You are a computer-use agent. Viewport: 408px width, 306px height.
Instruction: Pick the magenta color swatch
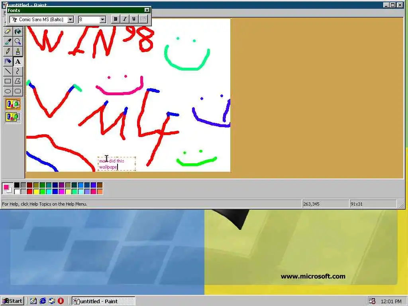point(62,192)
